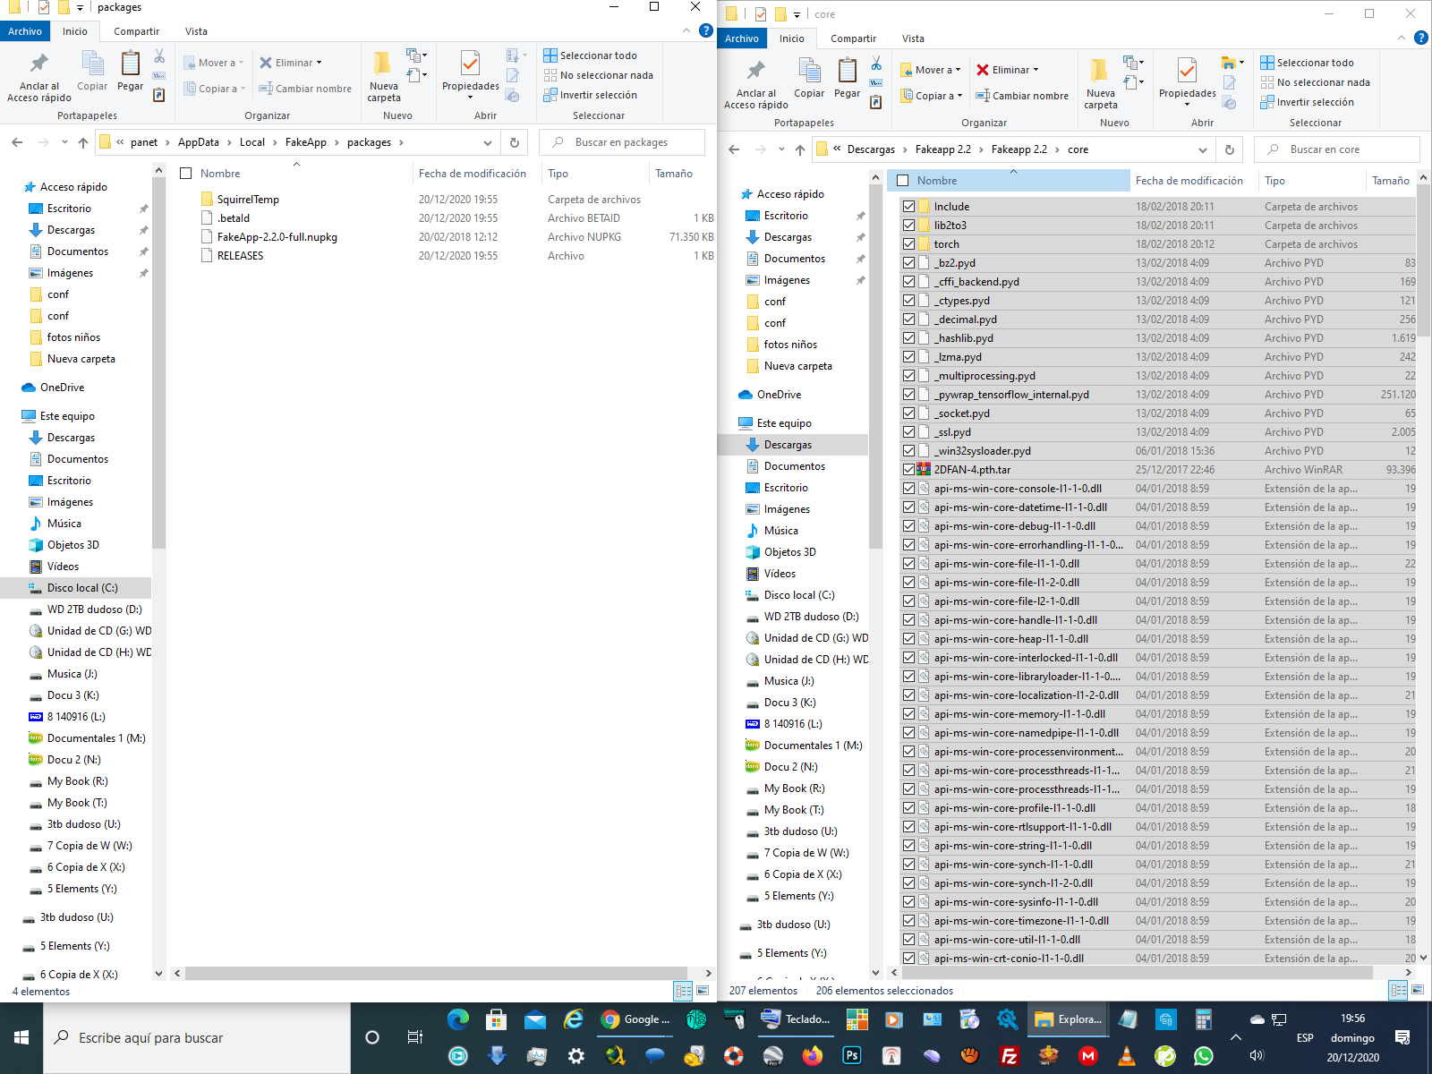The width and height of the screenshot is (1432, 1074).
Task: Toggle the select-all checkbox in core header
Action: coord(903,181)
